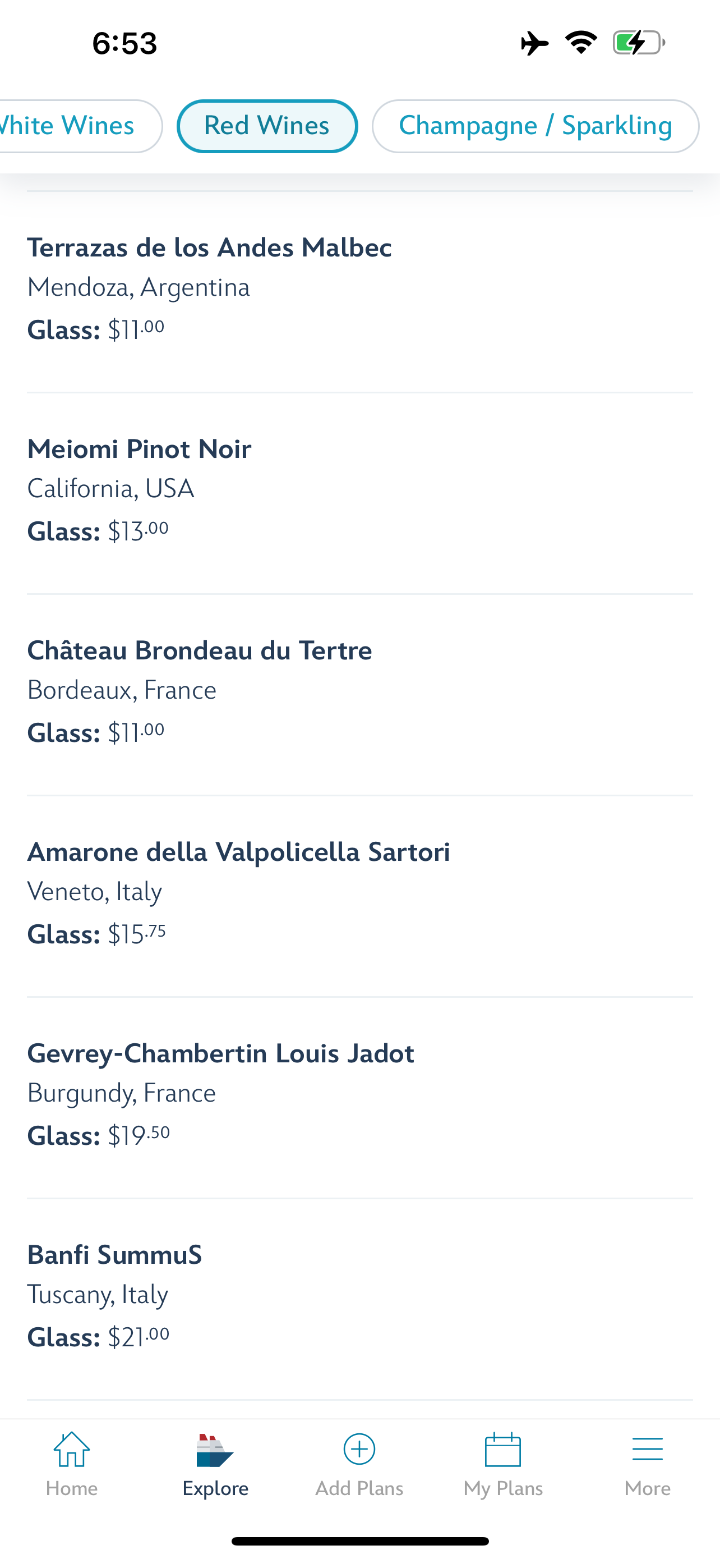Select Terrazas de los Andes Malbec

[209, 248]
